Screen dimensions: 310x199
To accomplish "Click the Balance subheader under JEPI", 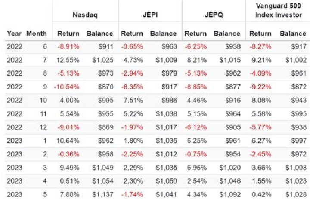I will tap(163, 34).
